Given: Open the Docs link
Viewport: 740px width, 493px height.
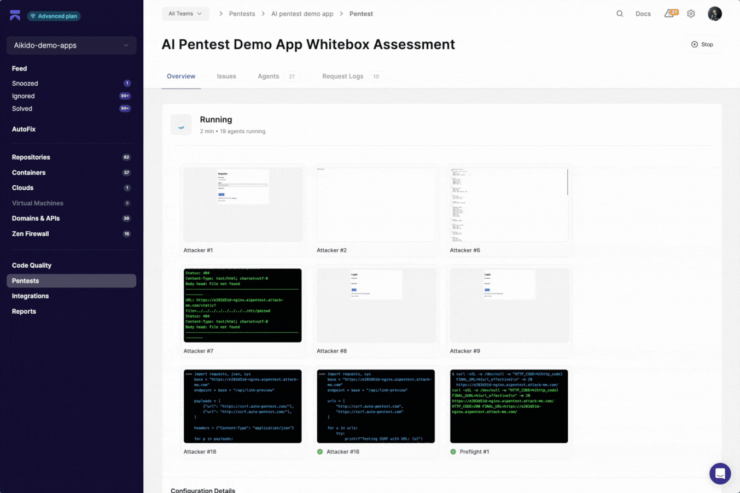Looking at the screenshot, I should click(643, 14).
